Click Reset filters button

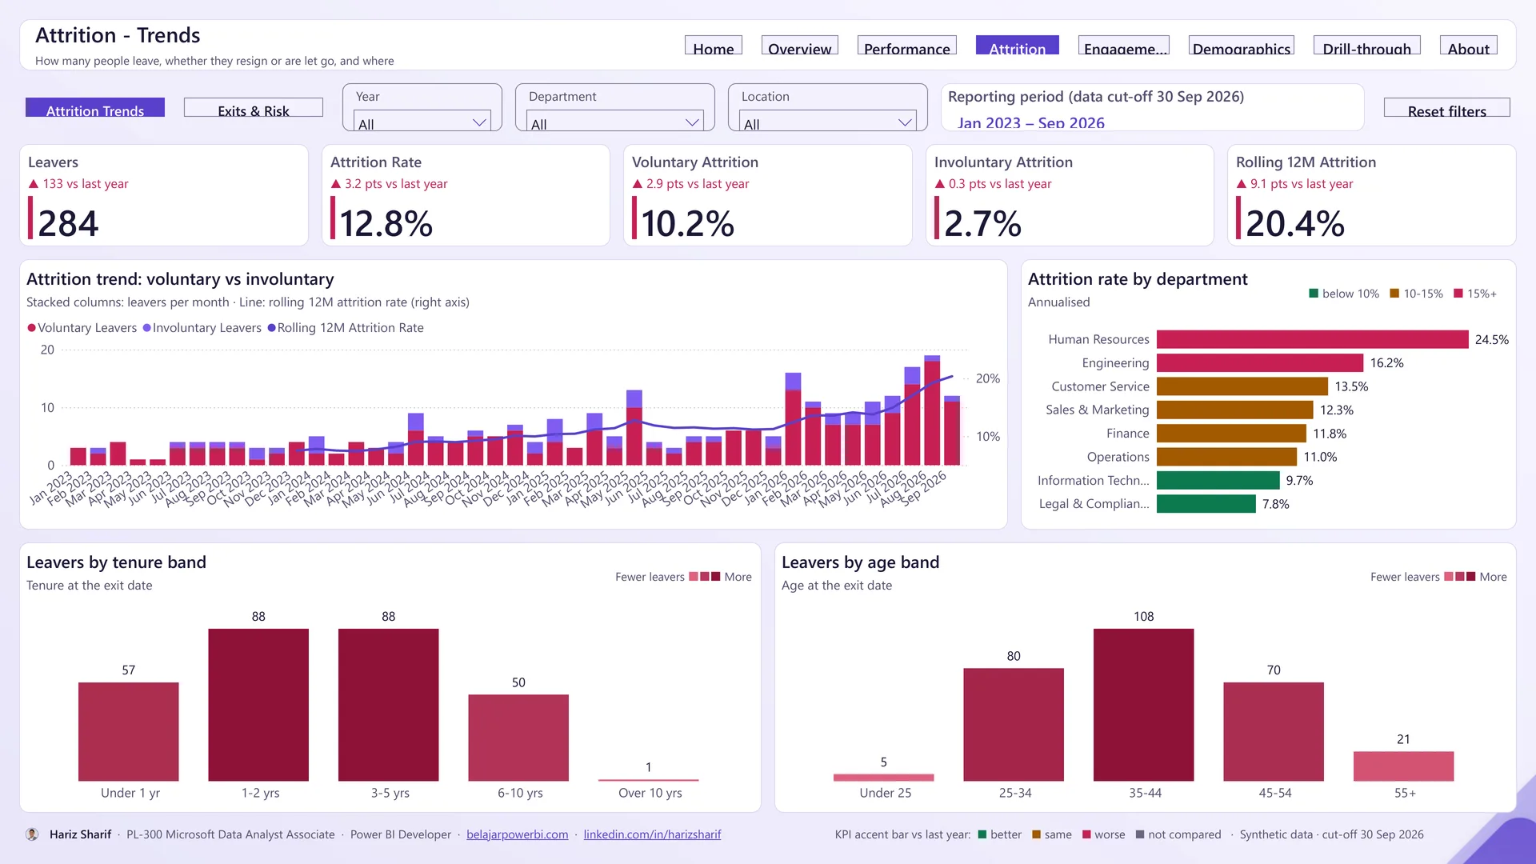1447,108
